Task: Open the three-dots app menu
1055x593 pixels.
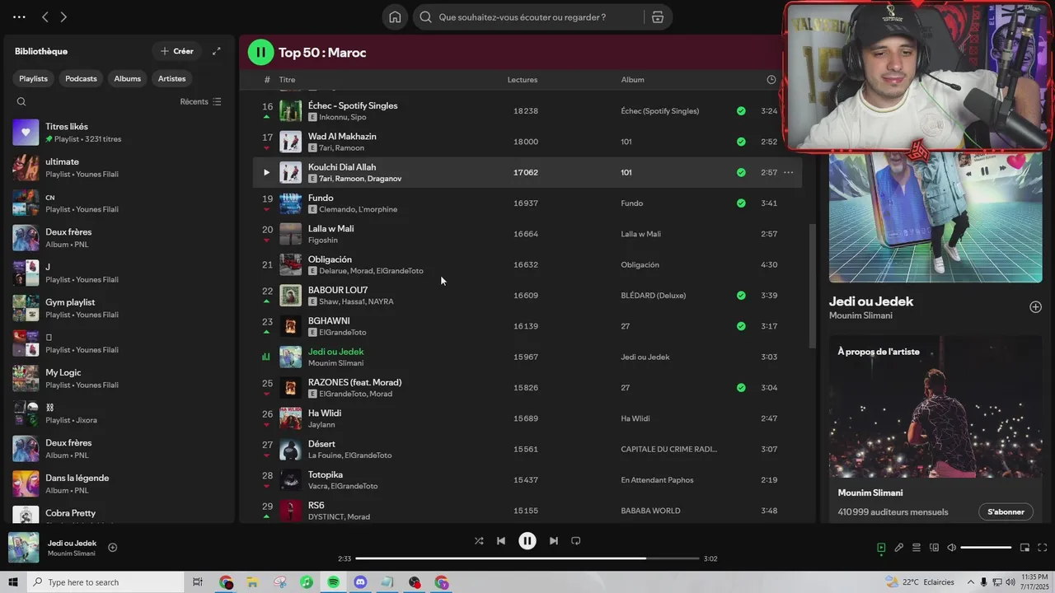Action: click(x=19, y=16)
